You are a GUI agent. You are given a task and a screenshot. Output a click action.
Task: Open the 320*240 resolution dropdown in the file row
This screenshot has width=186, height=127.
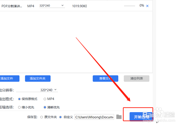coord(52,6)
